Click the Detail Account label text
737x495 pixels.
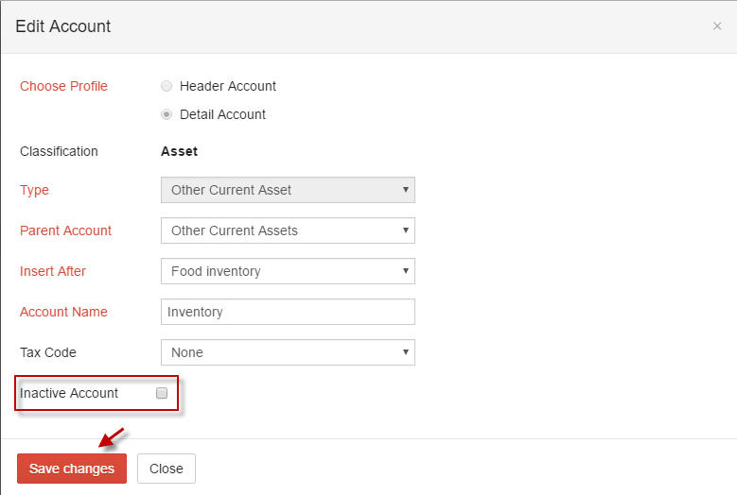[222, 114]
